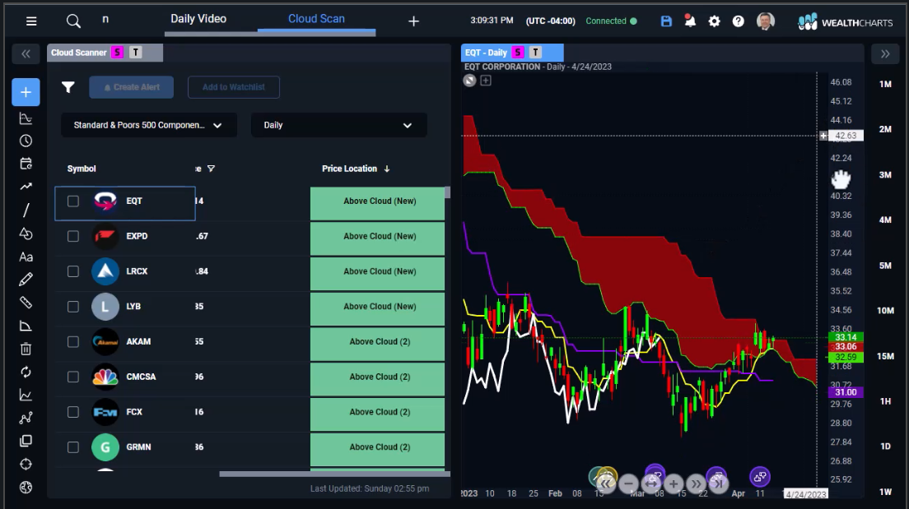Tick the AKAM row checkbox
This screenshot has width=909, height=509.
coord(73,341)
